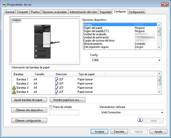Click the Nombre papel por usu... button
Screen dimensions: 171x138
coord(67,100)
